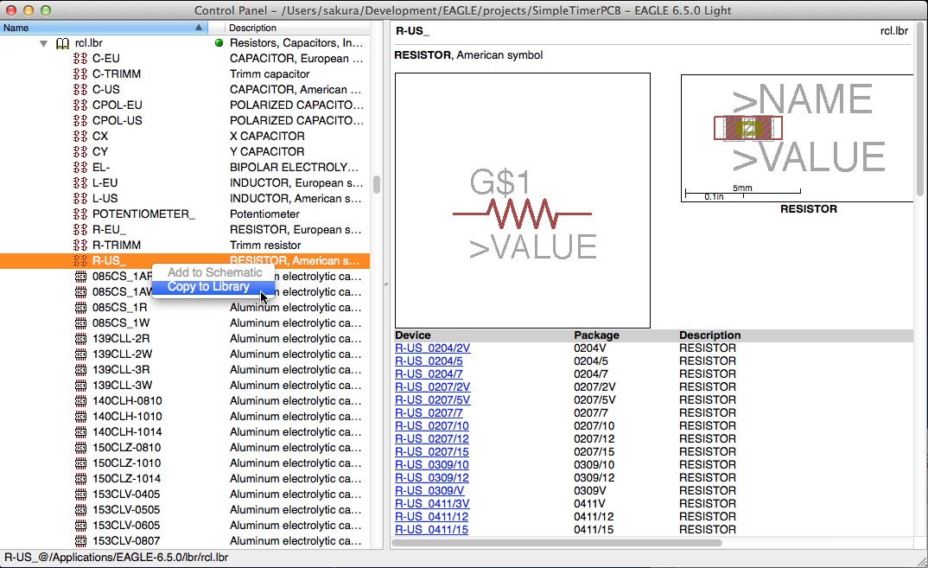The height and width of the screenshot is (568, 928).
Task: Click the RESISTOR package footprint preview
Action: tap(798, 138)
